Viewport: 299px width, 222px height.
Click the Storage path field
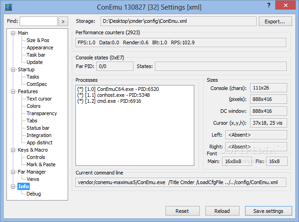tap(178, 21)
